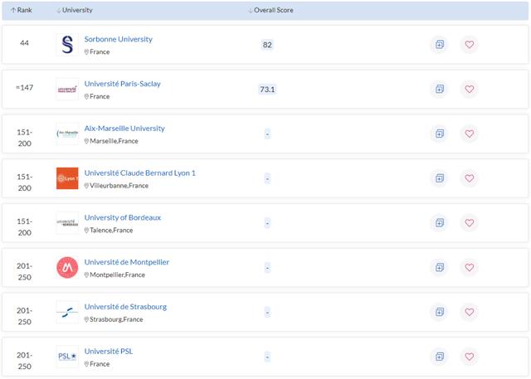Favorite Sorbonne University with heart icon
The height and width of the screenshot is (379, 531).
(470, 45)
